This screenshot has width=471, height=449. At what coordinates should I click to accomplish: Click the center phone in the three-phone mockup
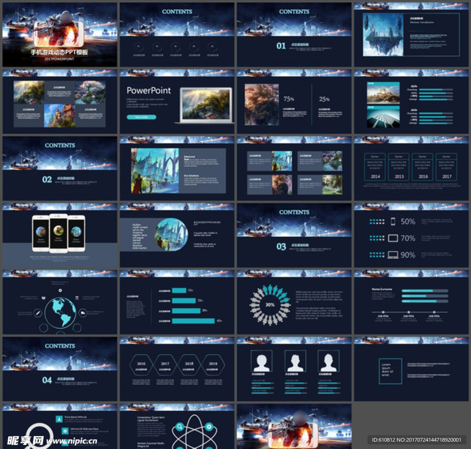click(x=58, y=233)
